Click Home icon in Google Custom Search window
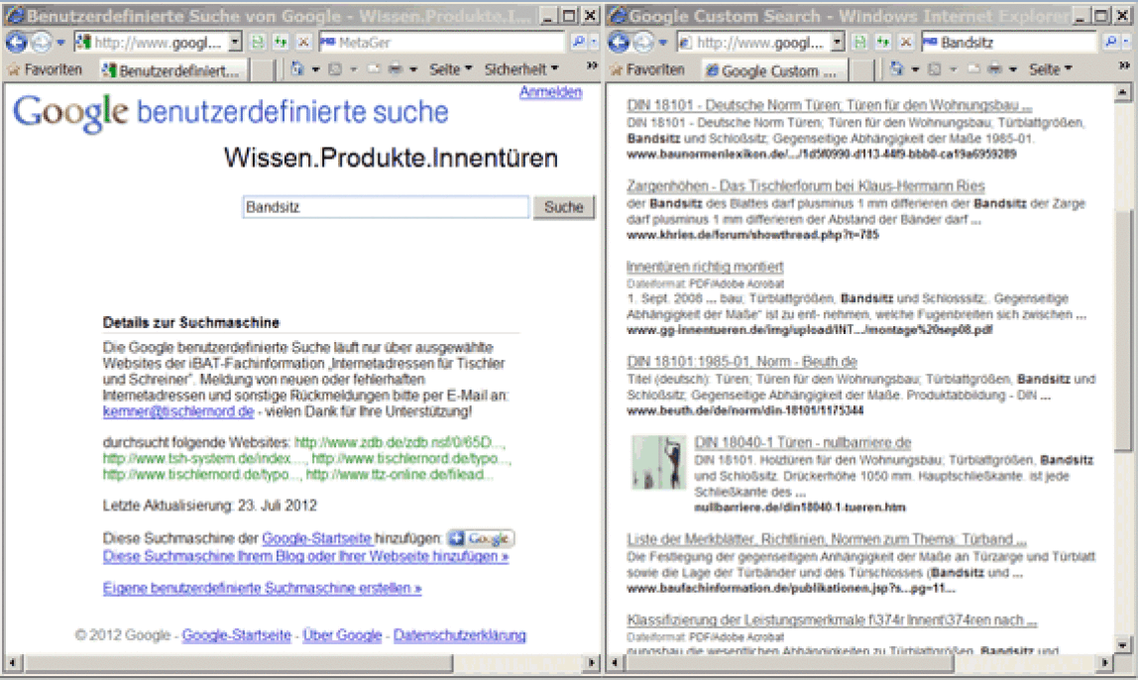This screenshot has height=680, width=1138. point(897,69)
